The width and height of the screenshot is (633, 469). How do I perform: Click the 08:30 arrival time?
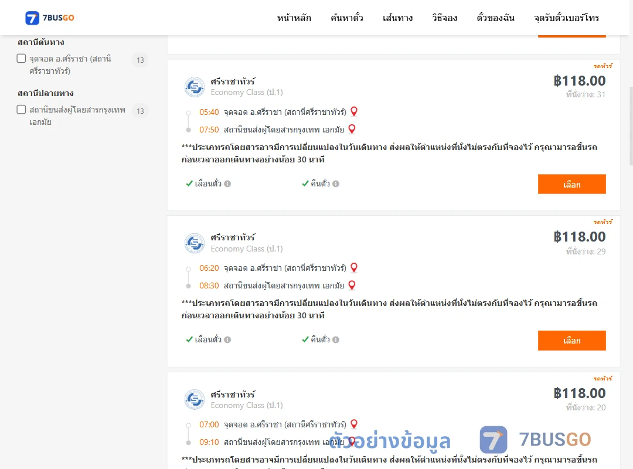click(209, 286)
